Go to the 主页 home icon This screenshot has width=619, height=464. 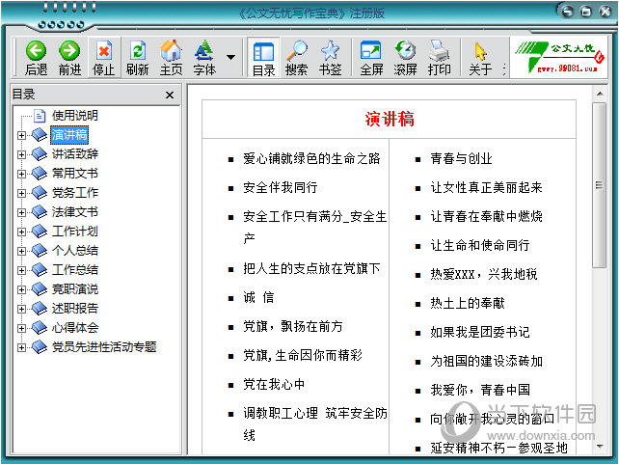pyautogui.click(x=171, y=58)
